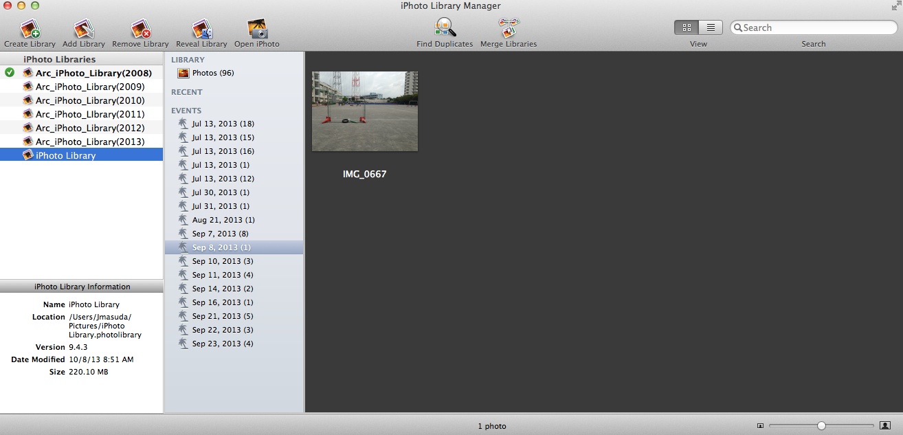This screenshot has width=903, height=435.
Task: Click the magnifier icon in Search field
Action: tap(738, 27)
